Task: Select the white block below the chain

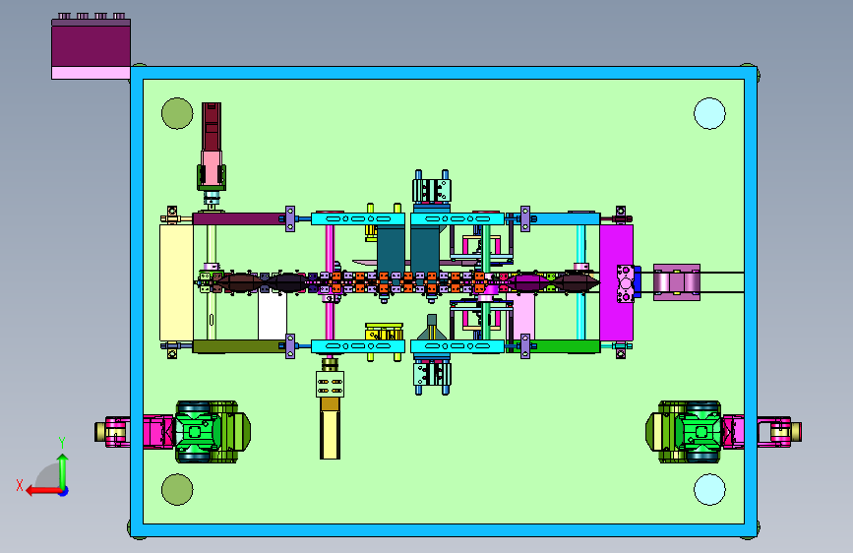Action: 272,317
